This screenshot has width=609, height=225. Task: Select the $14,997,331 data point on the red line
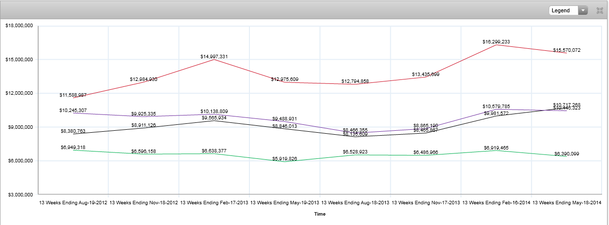tap(214, 59)
